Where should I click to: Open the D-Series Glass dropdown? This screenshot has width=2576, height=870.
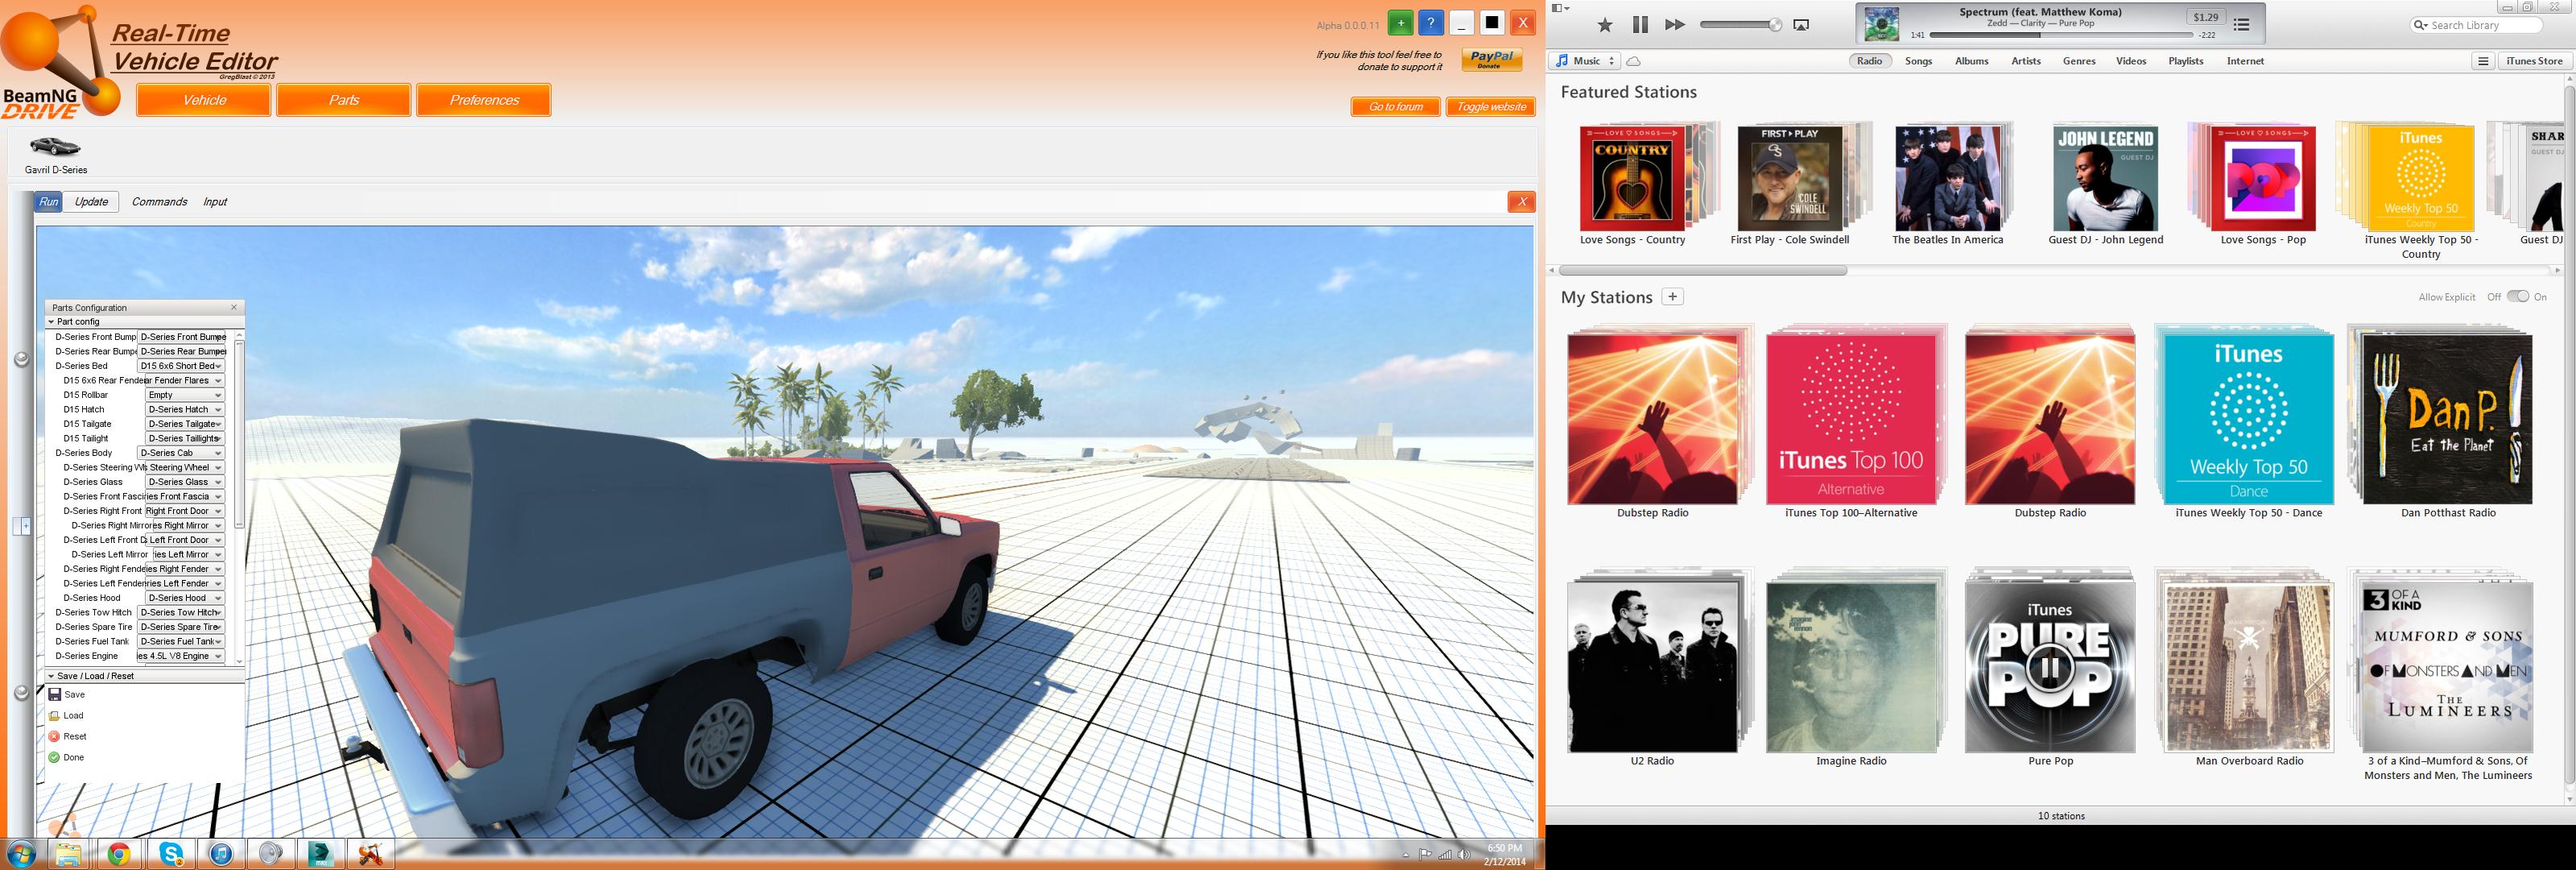coord(185,482)
